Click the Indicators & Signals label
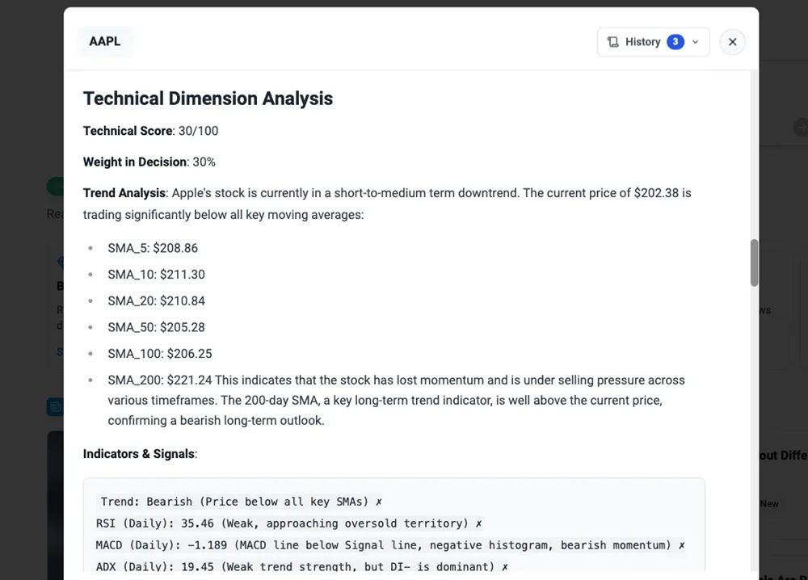 click(x=139, y=454)
